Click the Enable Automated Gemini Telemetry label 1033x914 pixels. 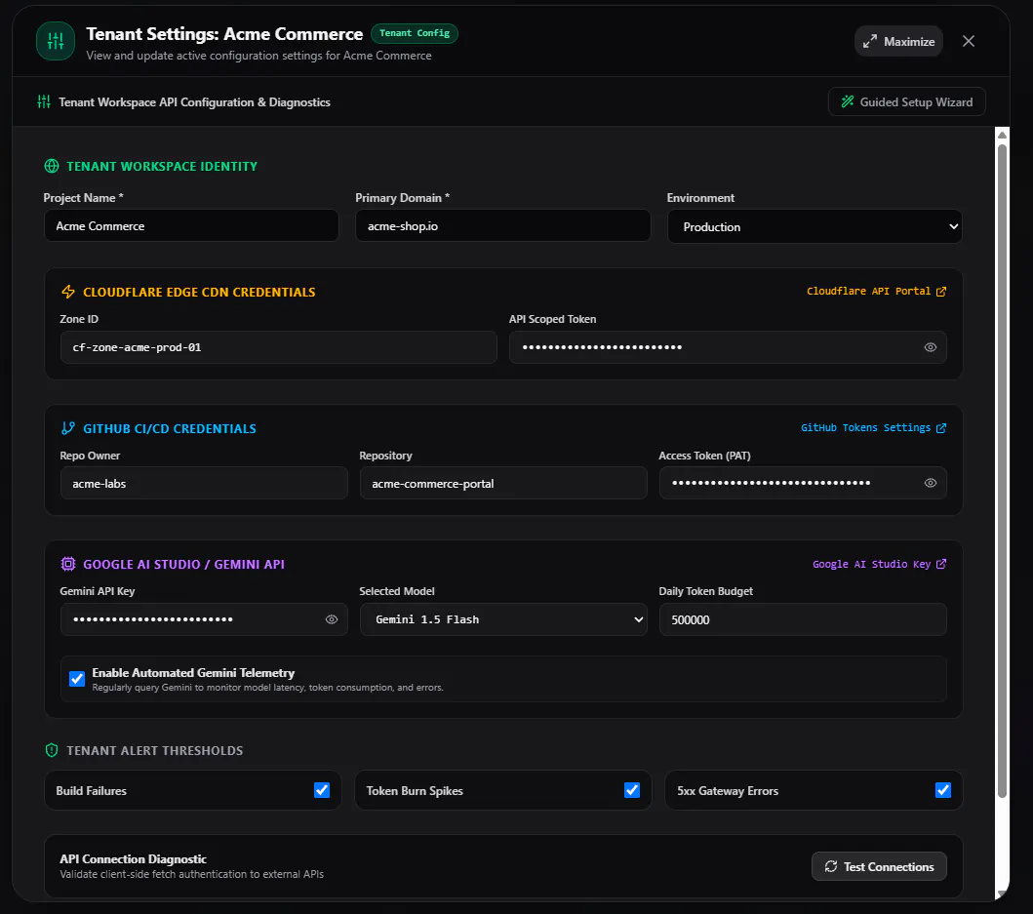click(193, 673)
